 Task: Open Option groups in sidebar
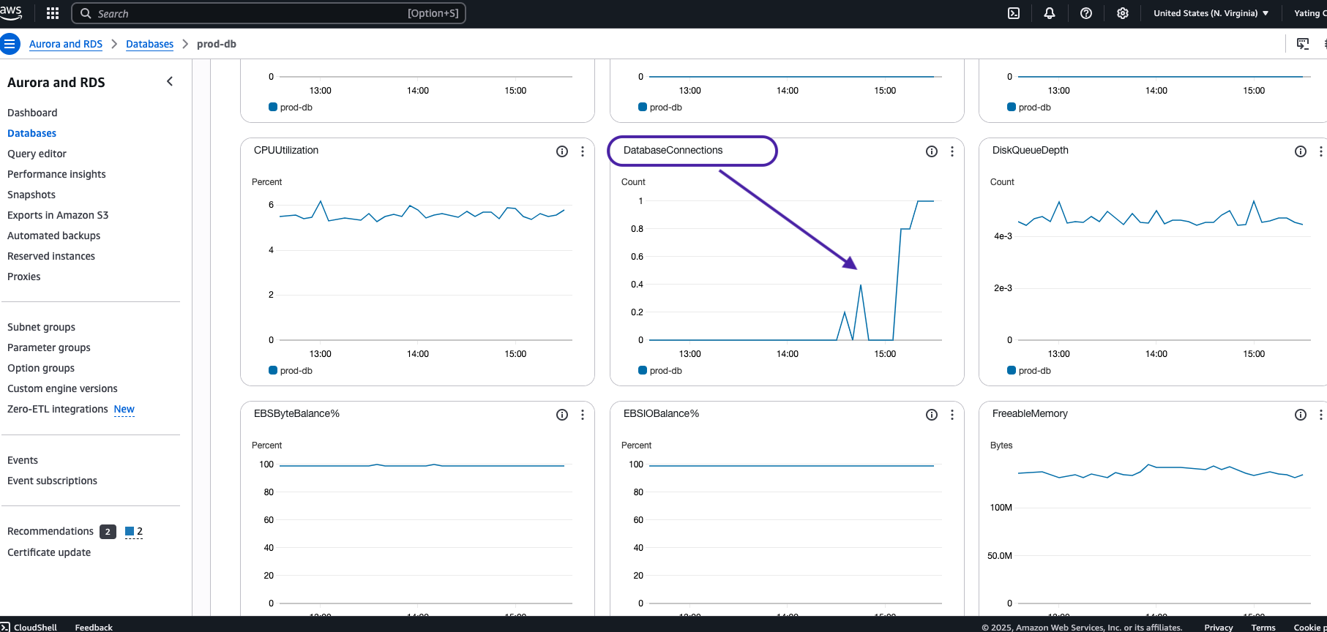pos(41,368)
